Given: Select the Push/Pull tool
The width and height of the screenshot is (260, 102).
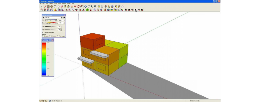Looking at the screenshot, I should point(72,6).
